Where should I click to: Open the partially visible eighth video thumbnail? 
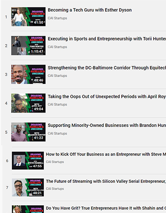(28, 209)
